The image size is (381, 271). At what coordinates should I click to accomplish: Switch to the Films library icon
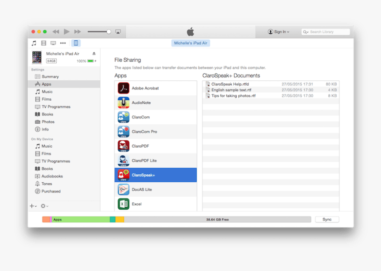[x=44, y=43]
